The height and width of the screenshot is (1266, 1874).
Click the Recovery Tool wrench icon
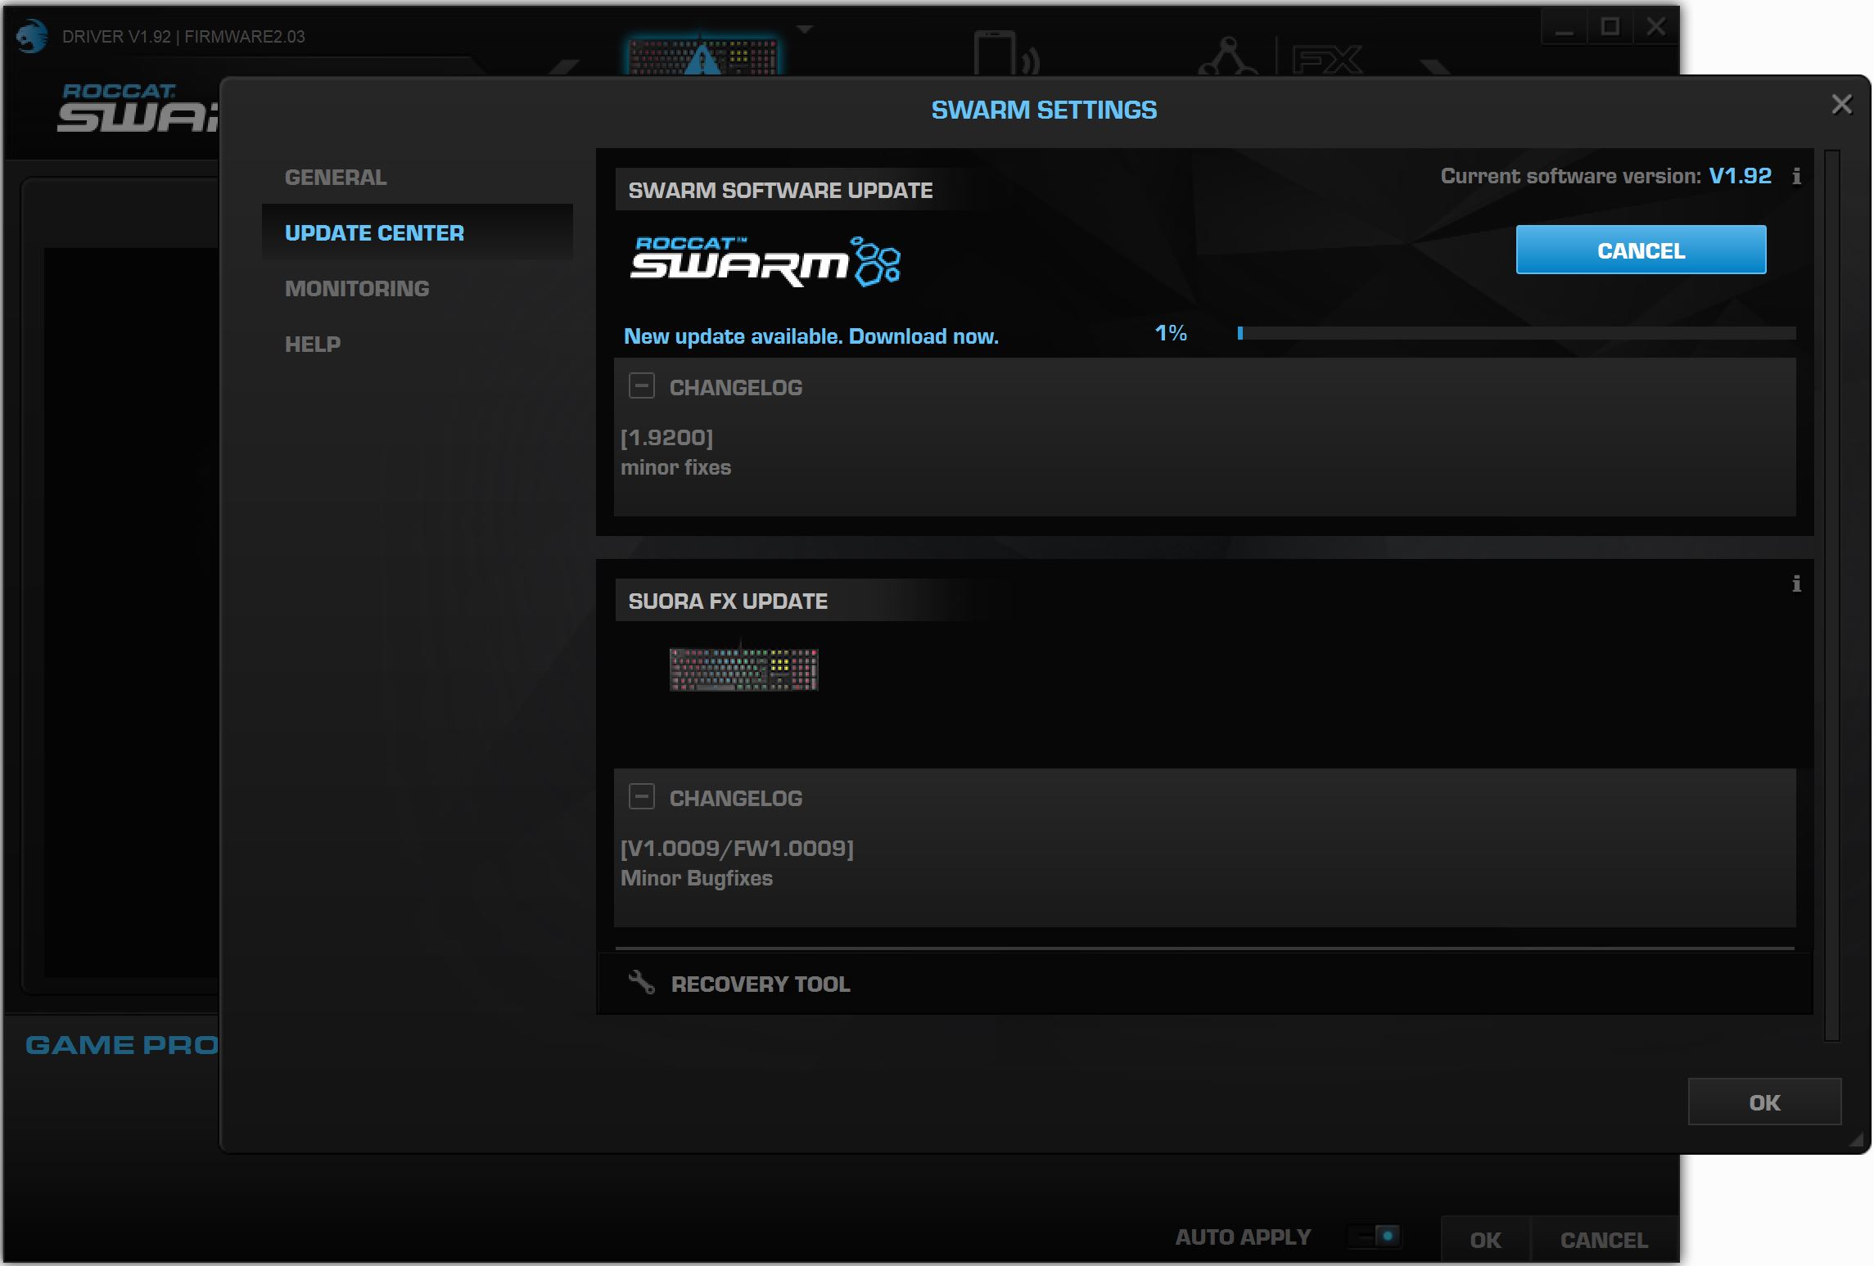tap(641, 982)
